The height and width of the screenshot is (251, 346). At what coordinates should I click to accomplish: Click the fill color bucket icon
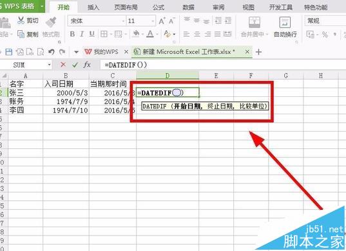[136, 34]
